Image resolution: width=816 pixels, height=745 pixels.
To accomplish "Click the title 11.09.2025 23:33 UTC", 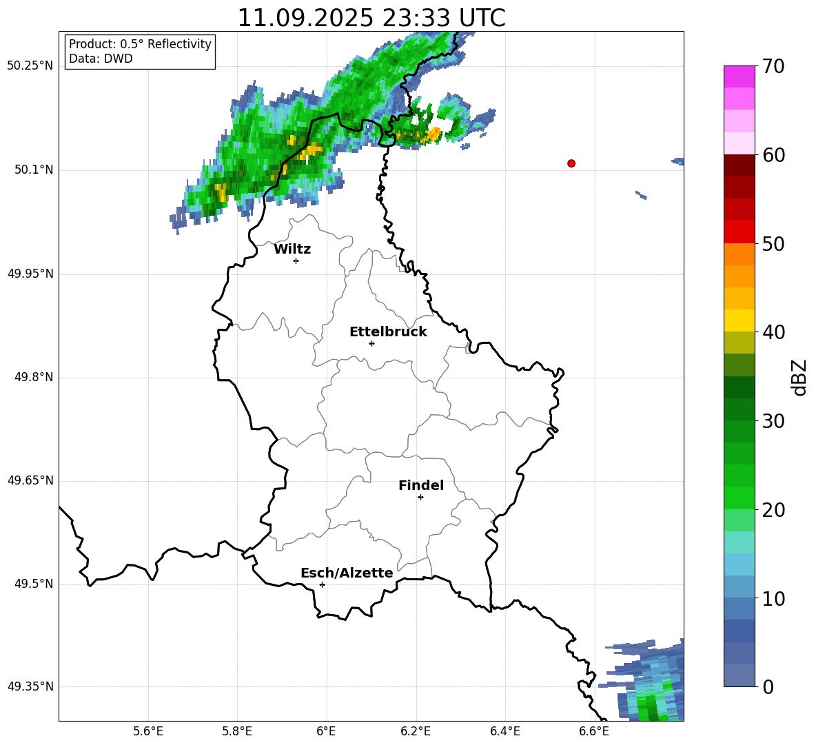I will [x=371, y=18].
